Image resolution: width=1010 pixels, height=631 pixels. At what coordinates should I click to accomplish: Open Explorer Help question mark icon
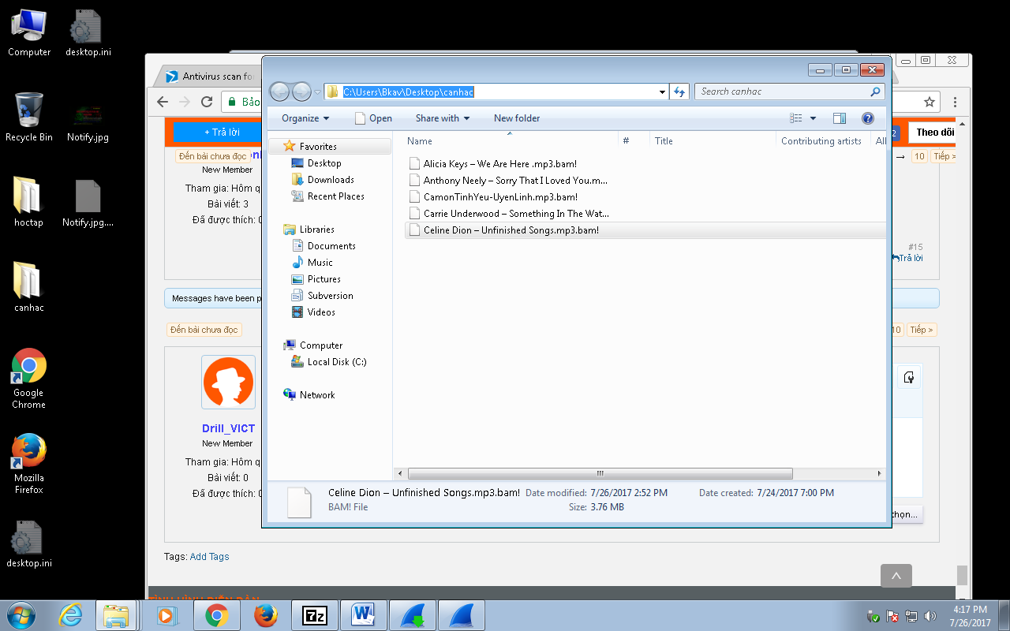[x=868, y=118]
